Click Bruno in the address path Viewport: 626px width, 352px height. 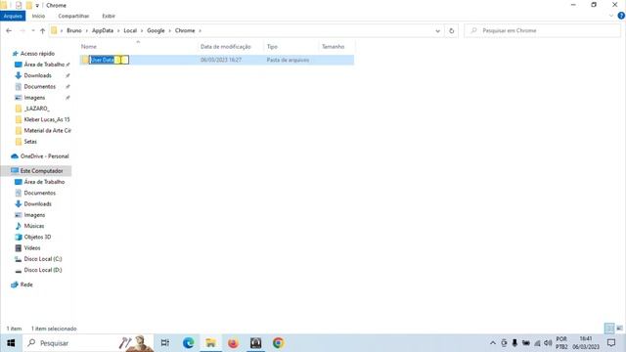74,30
